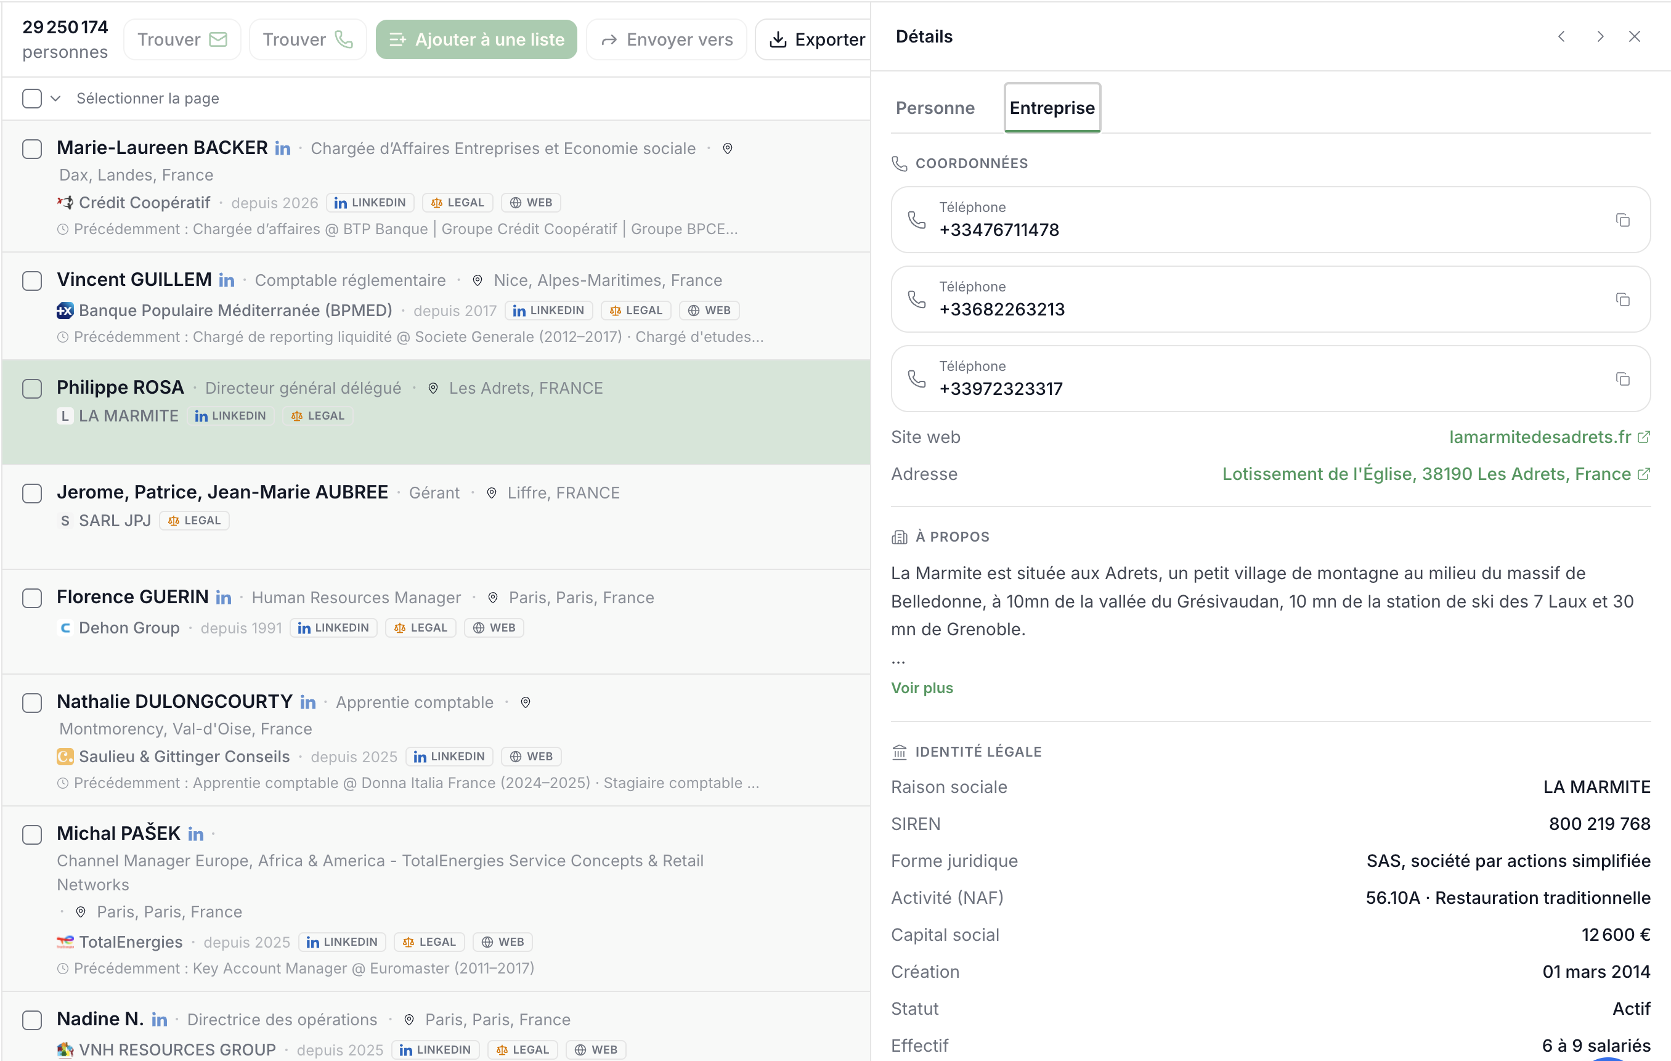Copy the phone number +33972323317
The image size is (1671, 1061).
pos(1622,379)
